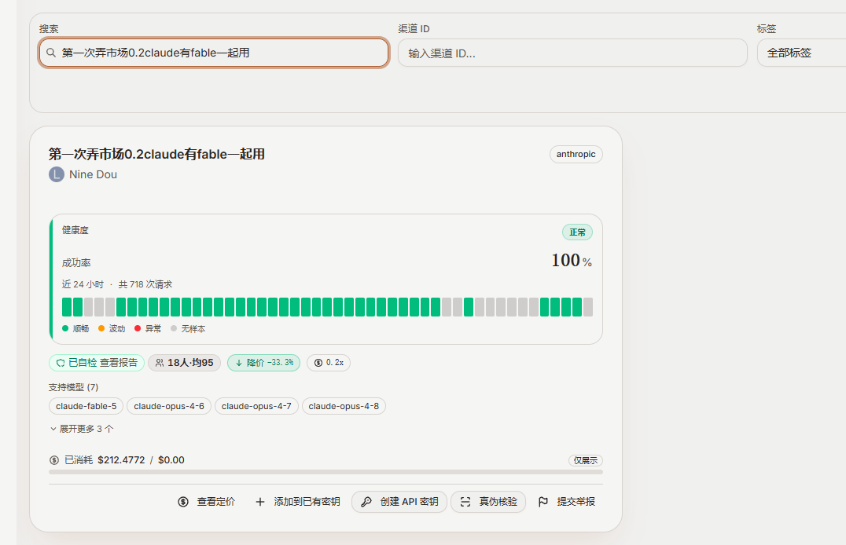The height and width of the screenshot is (545, 846).
Task: Click the plus icon beside 添加到已有密钥
Action: (260, 502)
